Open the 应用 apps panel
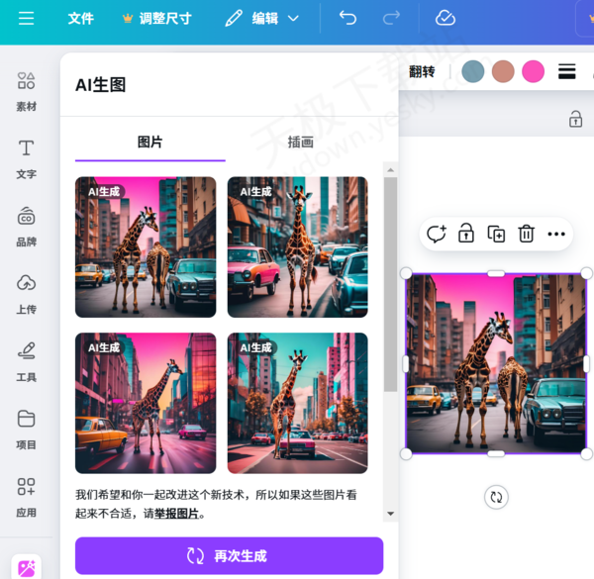Viewport: 594px width, 579px height. pyautogui.click(x=26, y=498)
